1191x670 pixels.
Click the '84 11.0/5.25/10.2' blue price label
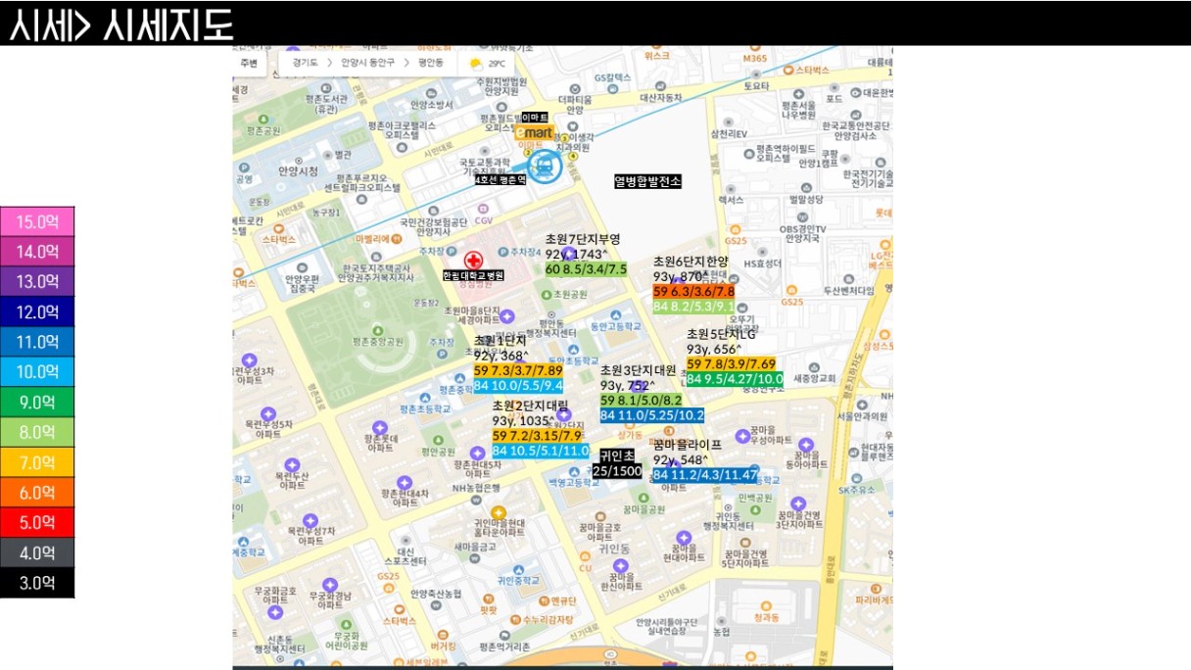click(x=652, y=415)
